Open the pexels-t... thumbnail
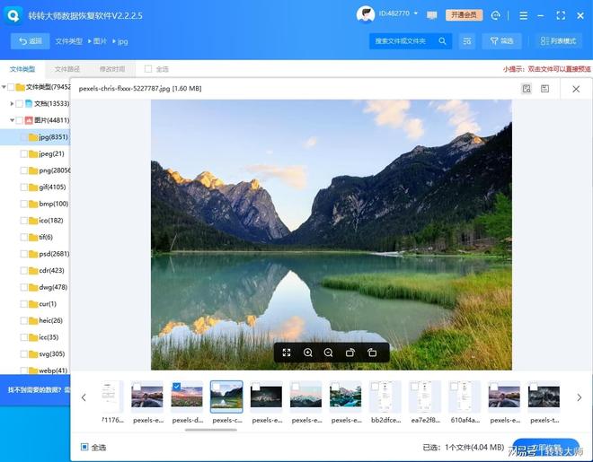 544,397
